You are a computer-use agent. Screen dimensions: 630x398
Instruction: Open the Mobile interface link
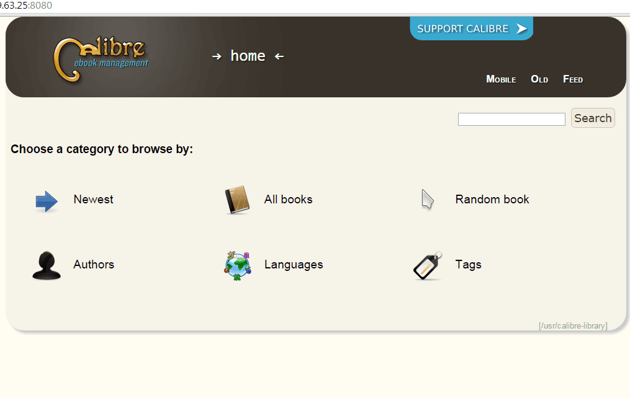tap(501, 79)
